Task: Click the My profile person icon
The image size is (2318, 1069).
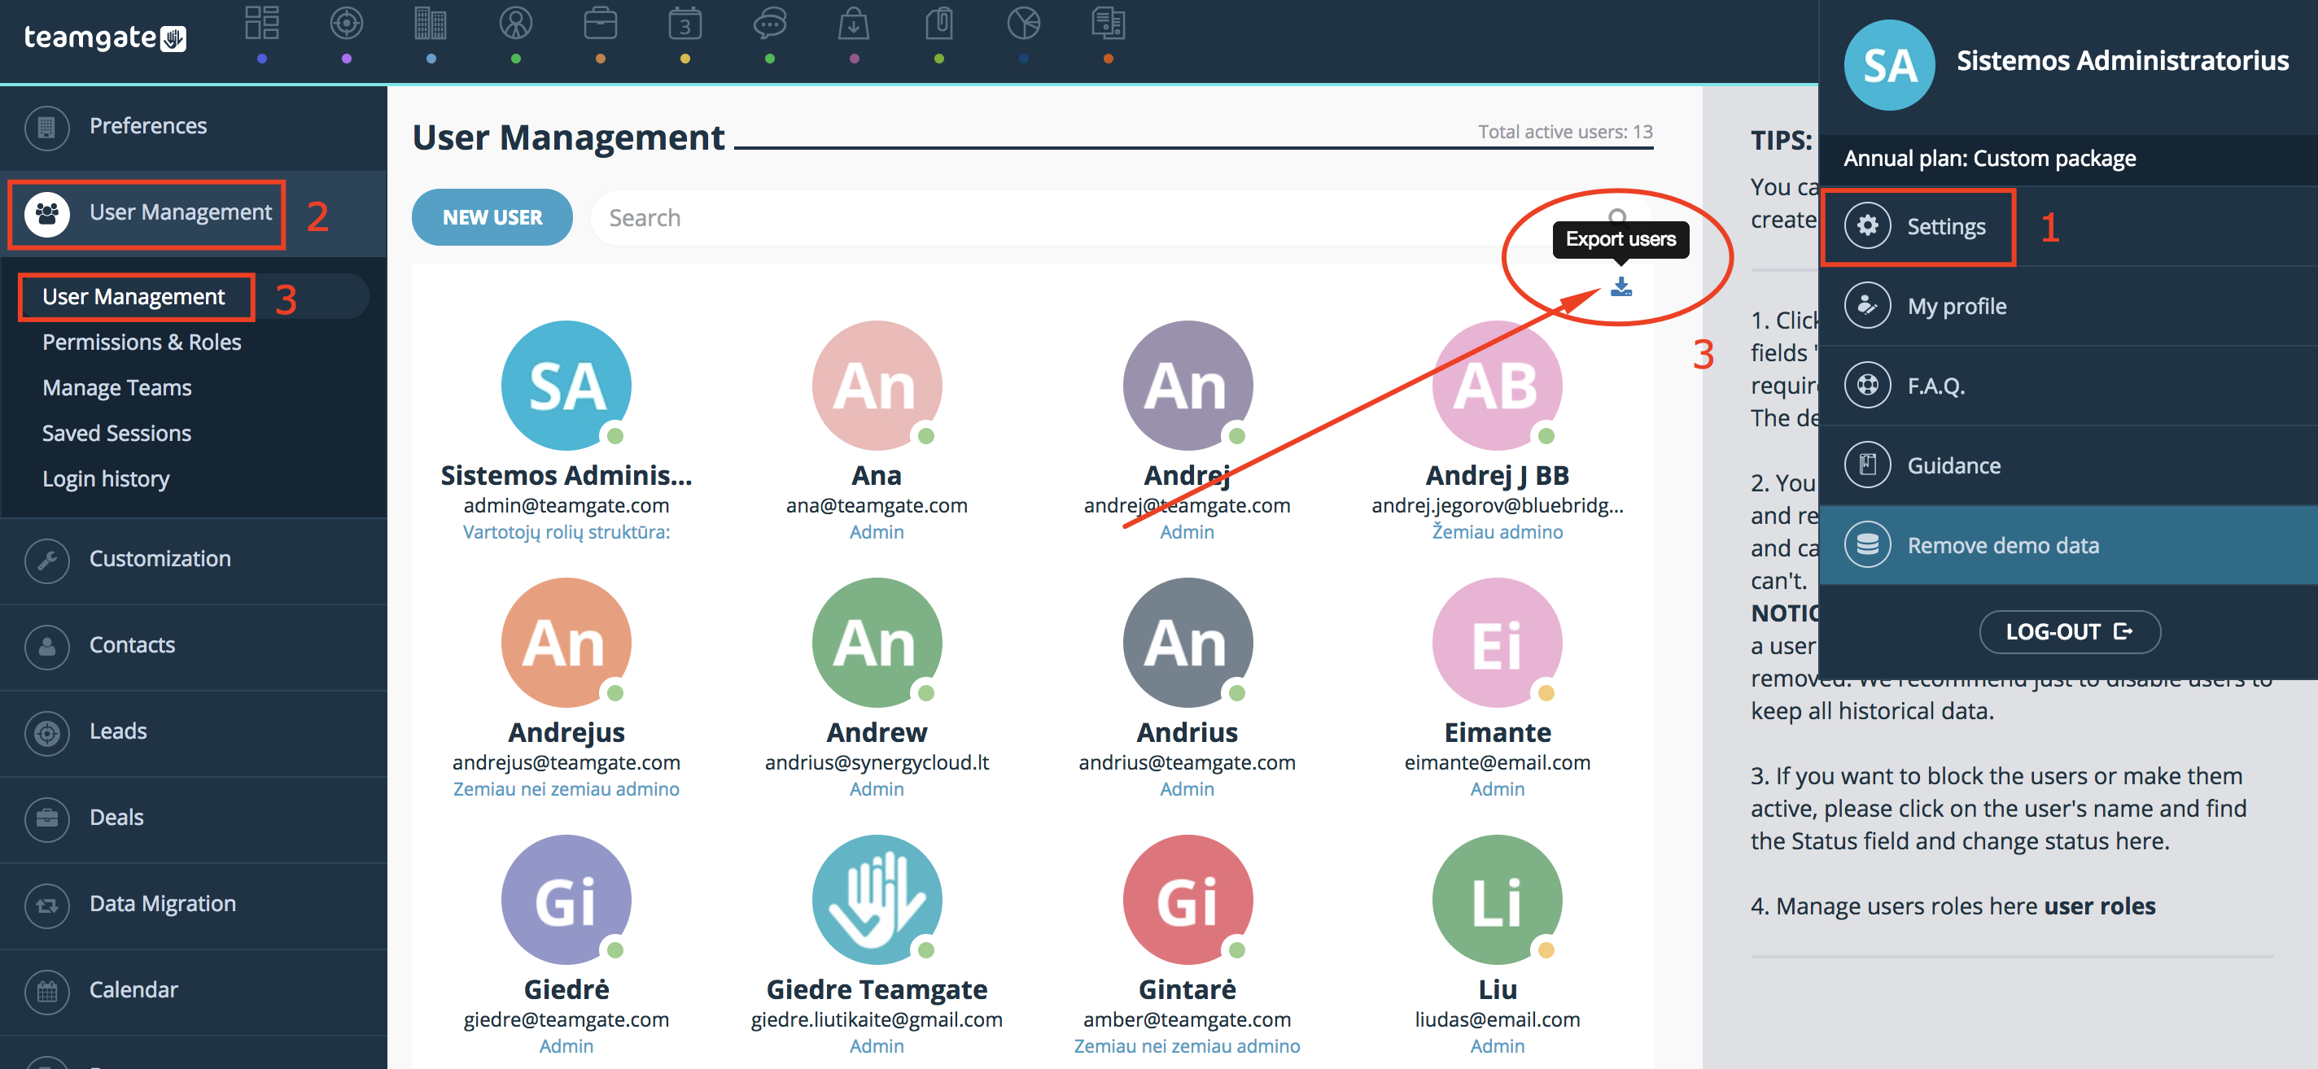Action: point(1867,306)
